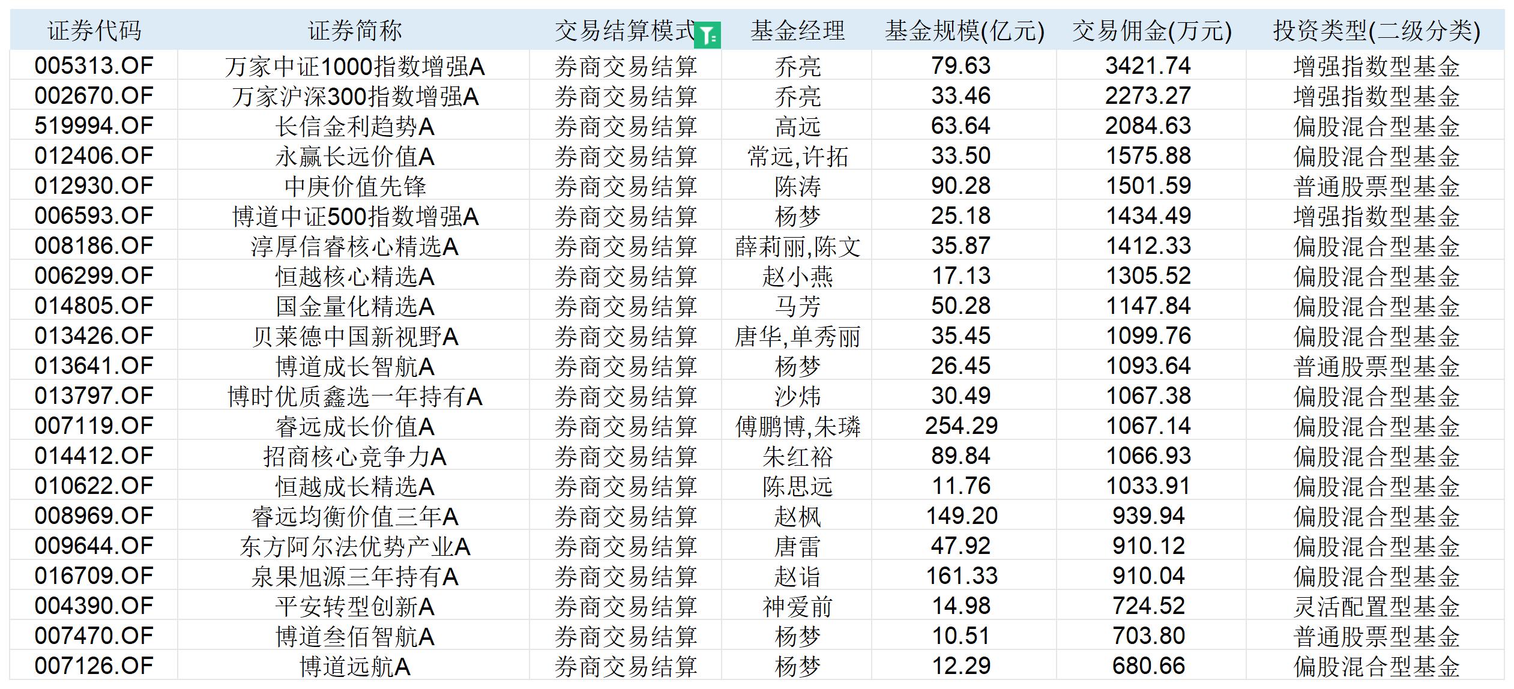Image resolution: width=1514 pixels, height=689 pixels.
Task: Click manager cell 高远
Action: click(797, 126)
